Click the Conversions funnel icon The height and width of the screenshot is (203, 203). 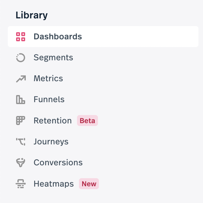[x=21, y=163]
